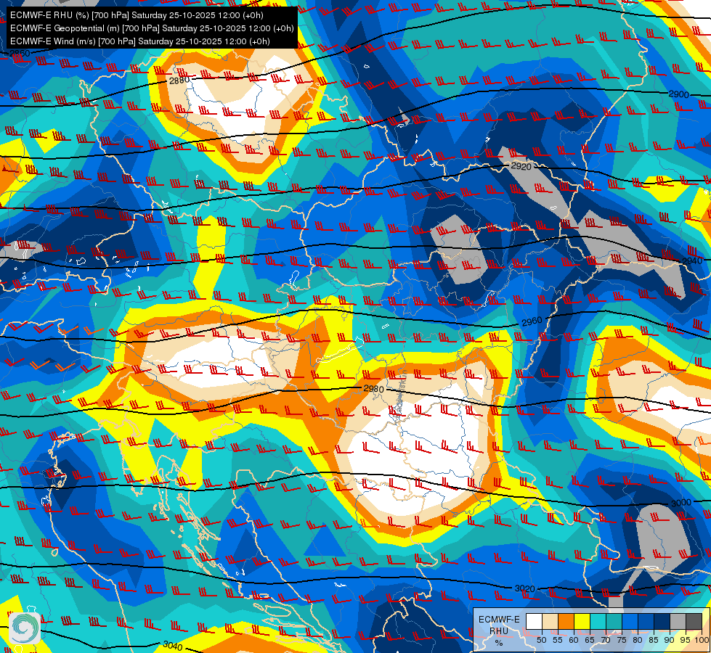Click the 'RHU' label in the legend
The image size is (711, 653).
(x=499, y=631)
